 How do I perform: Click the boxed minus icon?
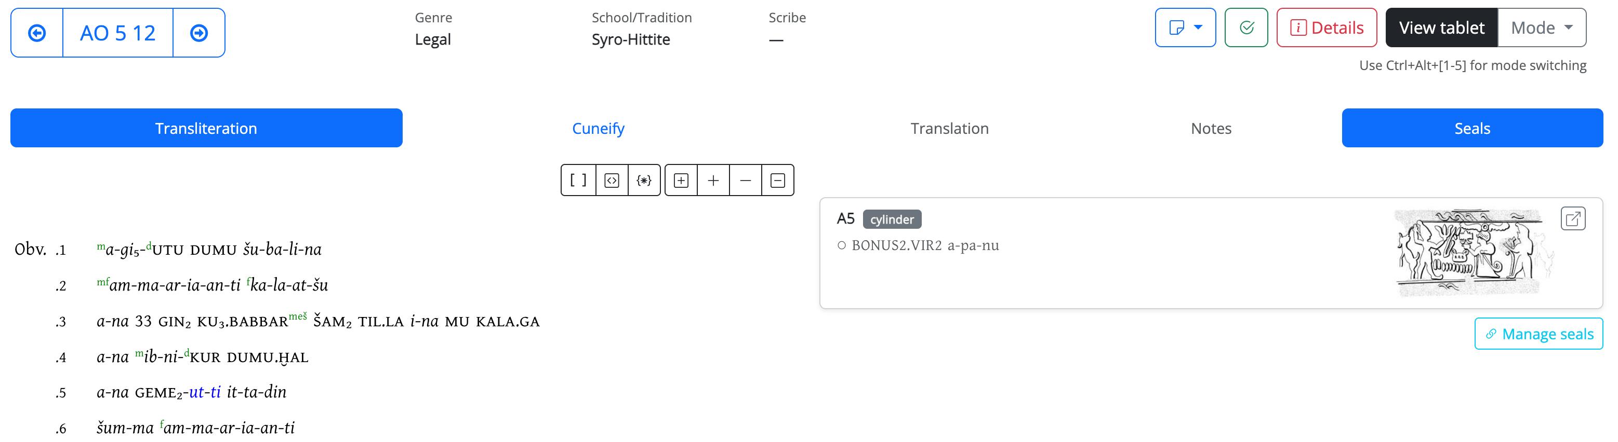[x=778, y=181]
